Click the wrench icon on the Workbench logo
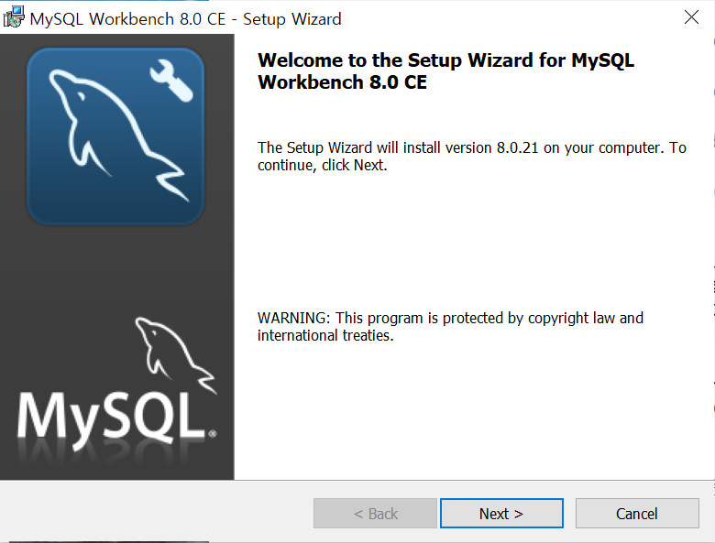Viewport: 715px width, 543px height. [171, 82]
